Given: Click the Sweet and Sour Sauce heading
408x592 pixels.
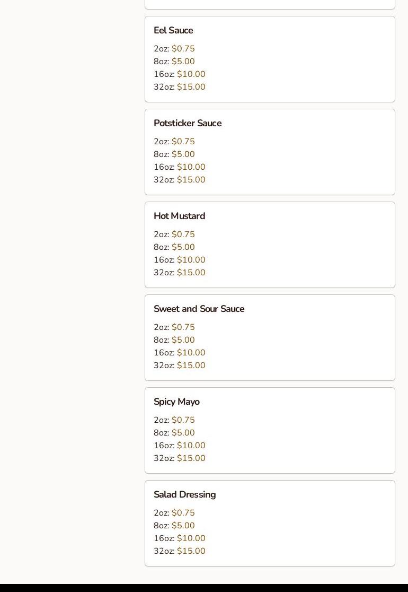Looking at the screenshot, I should [x=199, y=309].
